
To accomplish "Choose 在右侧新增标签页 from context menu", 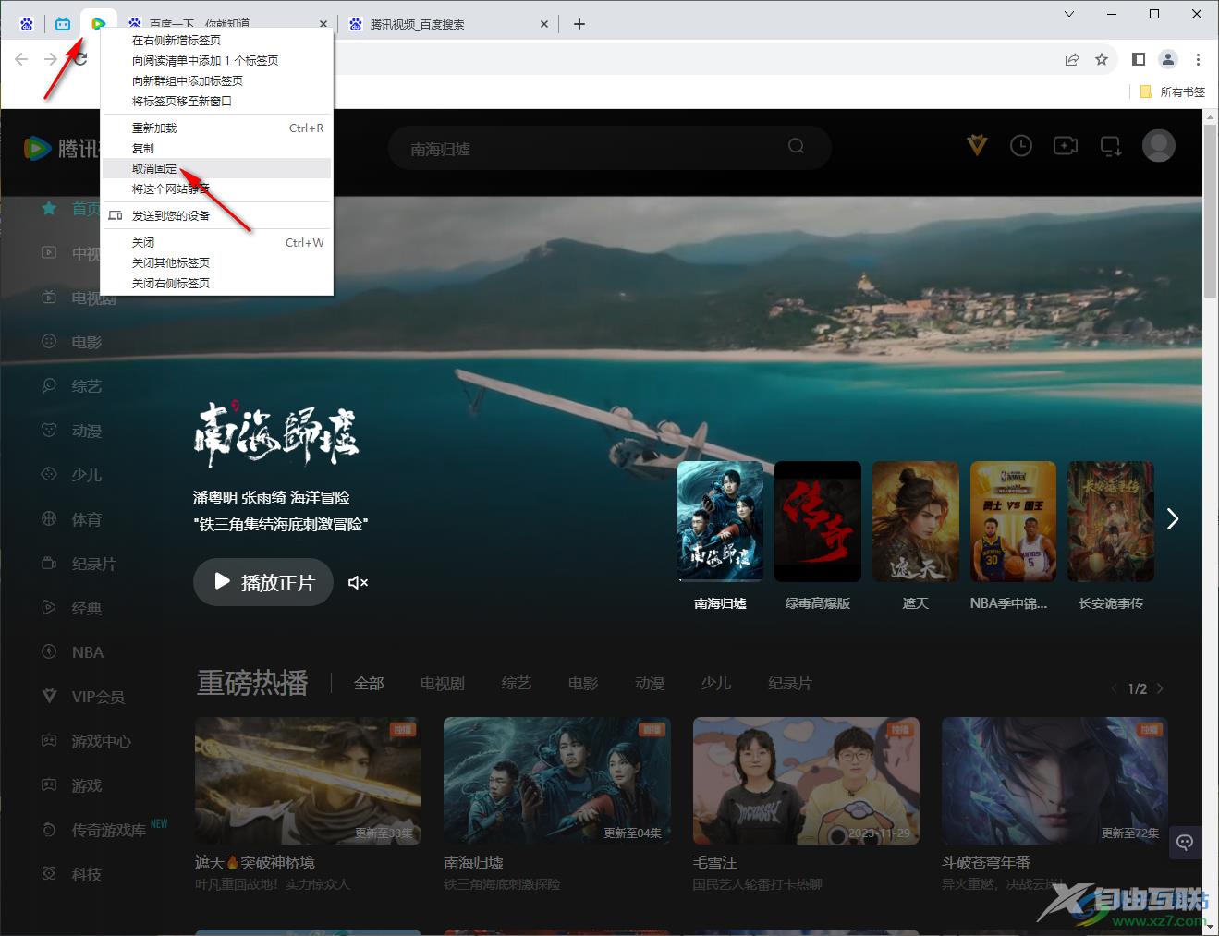I will click(x=216, y=40).
